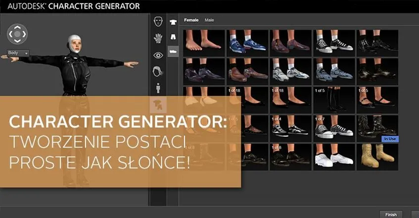Click the Finish button
Screen dimensions: 419x218
click(x=391, y=214)
